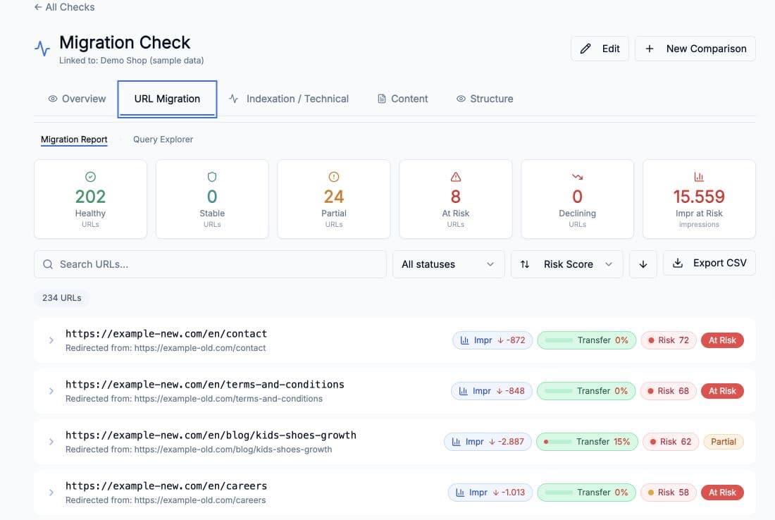The width and height of the screenshot is (775, 520).
Task: Toggle sort direction with down arrow button
Action: click(643, 264)
